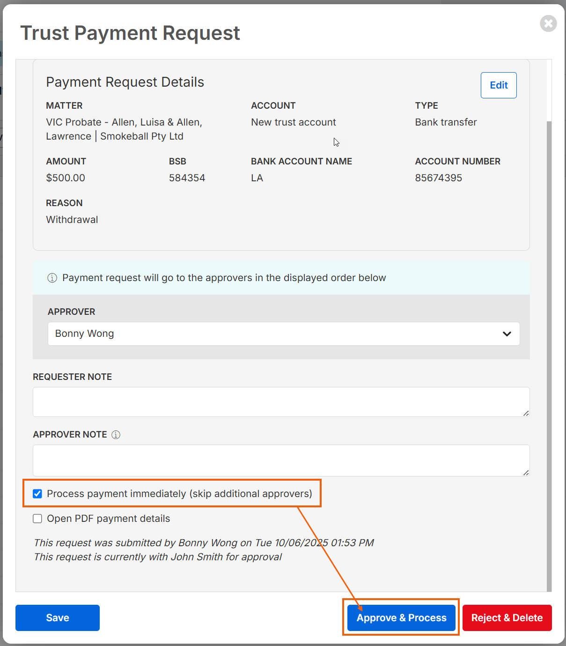Click the 'Payment Request Details' heading
The width and height of the screenshot is (566, 646).
pos(125,82)
